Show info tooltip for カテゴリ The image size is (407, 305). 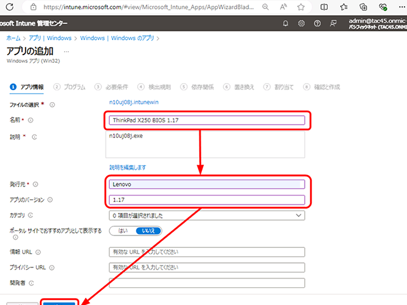coord(30,216)
